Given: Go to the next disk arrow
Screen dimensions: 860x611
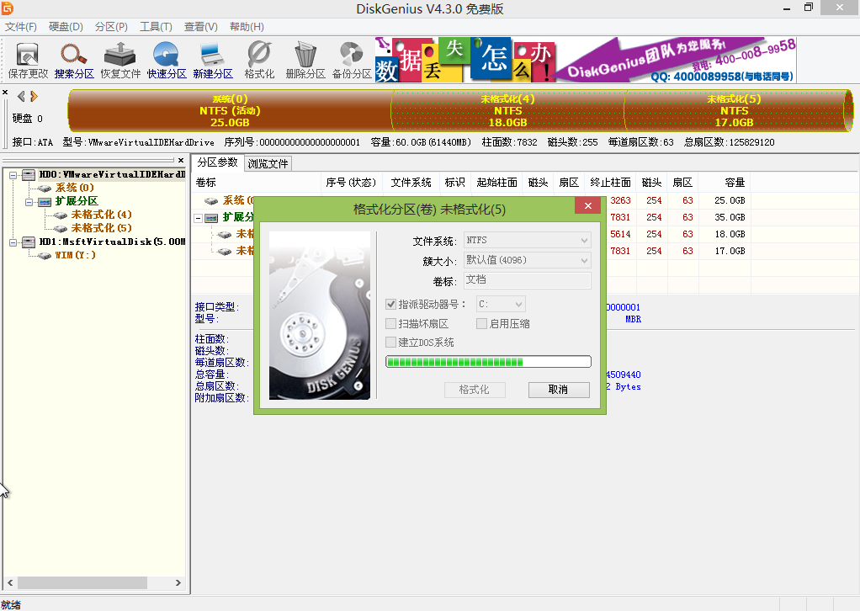Looking at the screenshot, I should click(34, 97).
